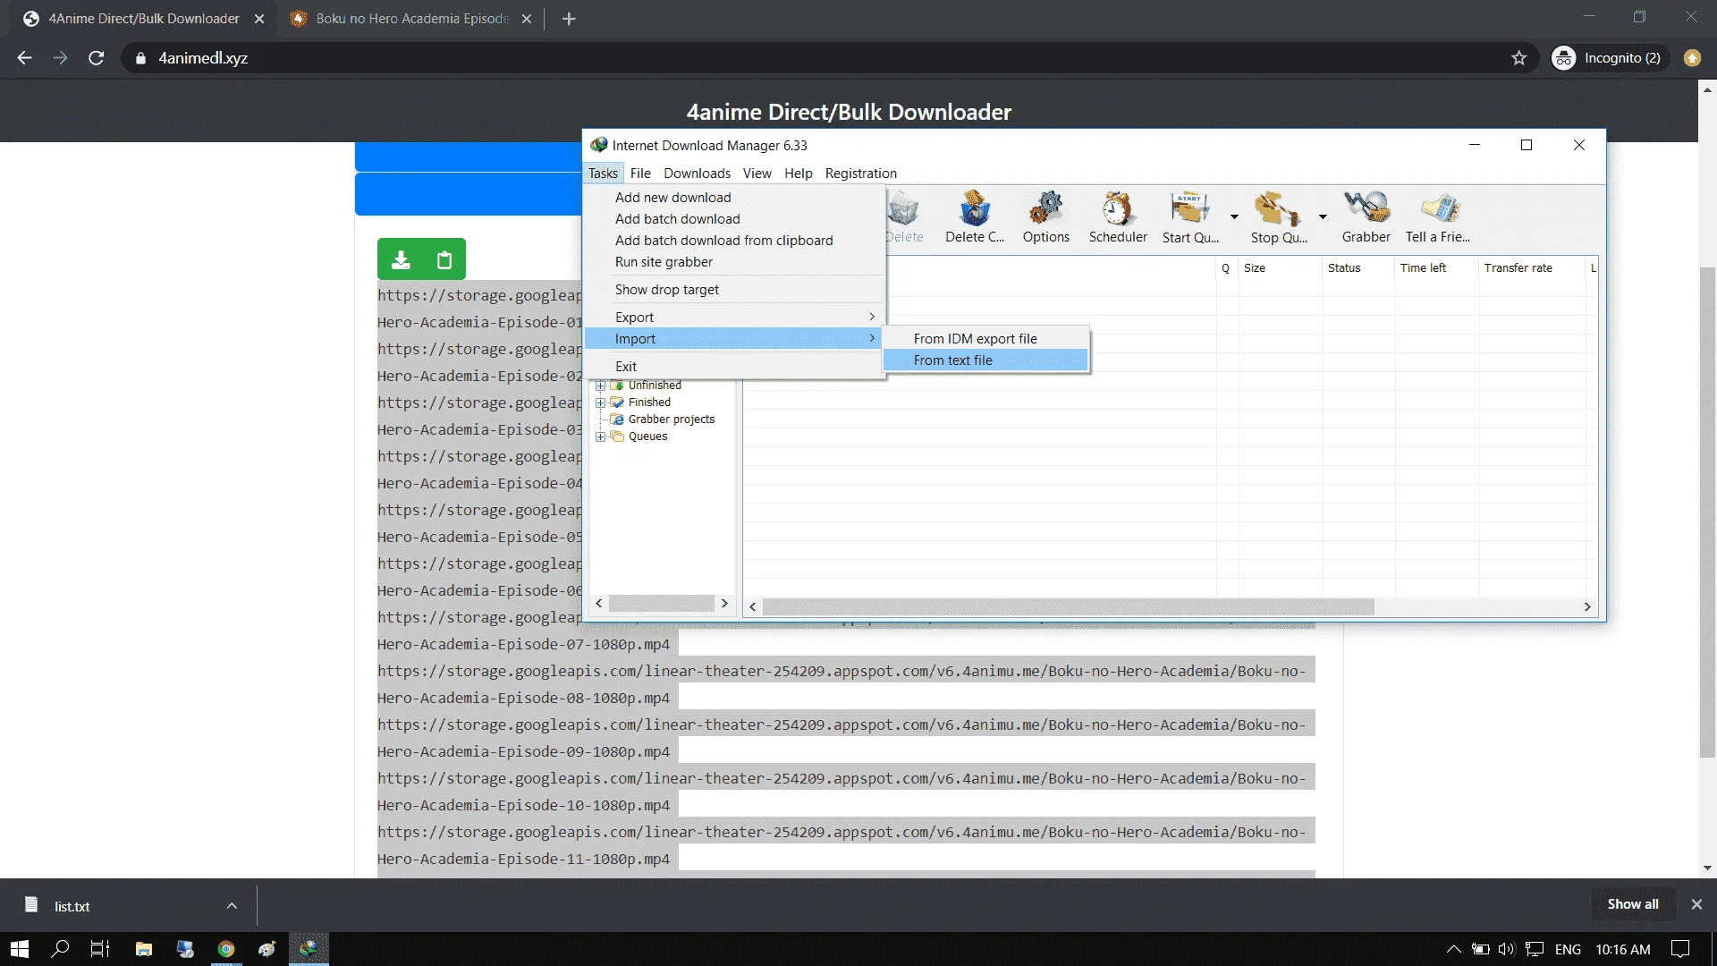Screen dimensions: 1717x966
Task: Open the Windows notification center
Action: pyautogui.click(x=1681, y=949)
